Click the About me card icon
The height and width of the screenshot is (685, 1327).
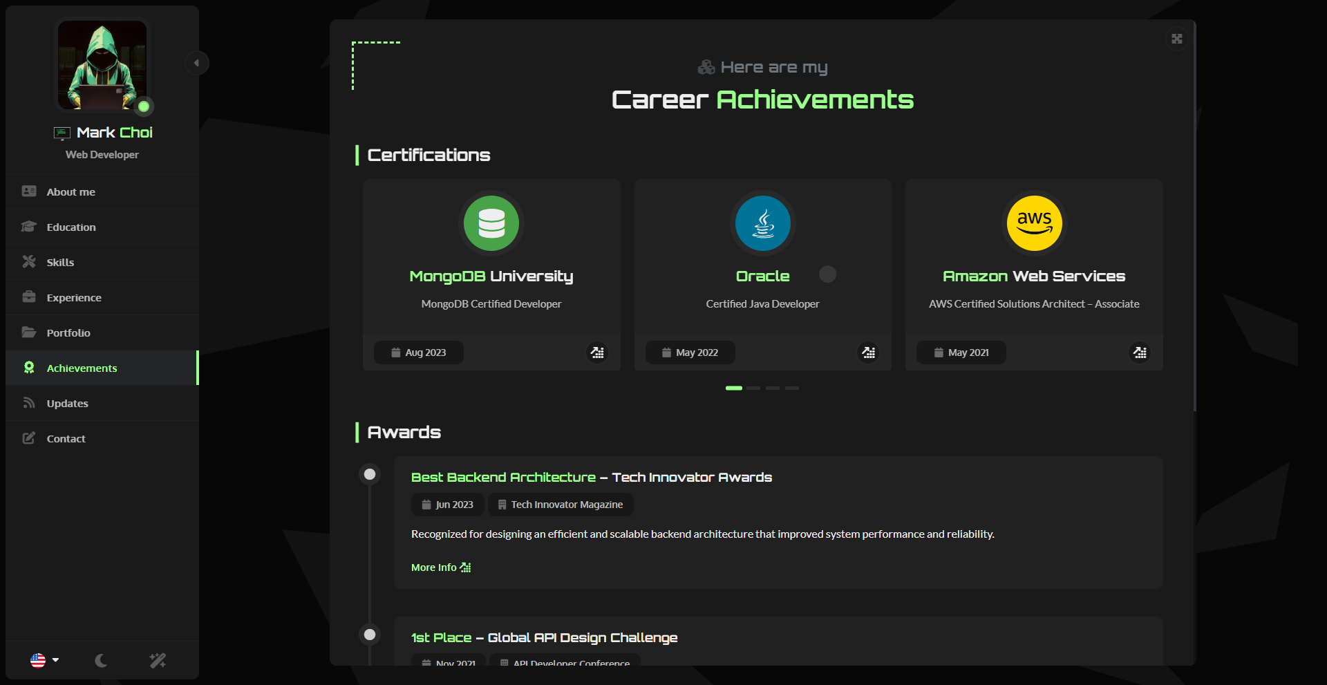[29, 191]
